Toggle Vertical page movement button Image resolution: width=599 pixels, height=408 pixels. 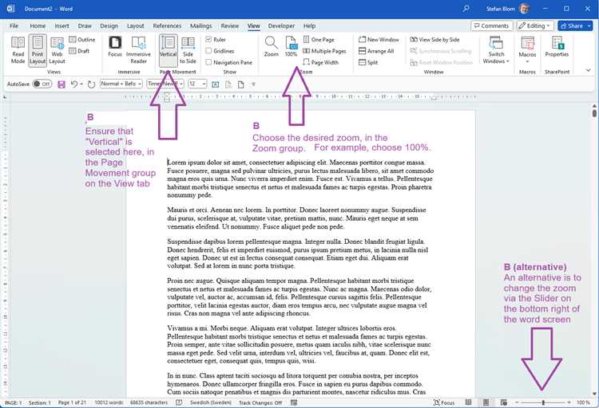[168, 50]
